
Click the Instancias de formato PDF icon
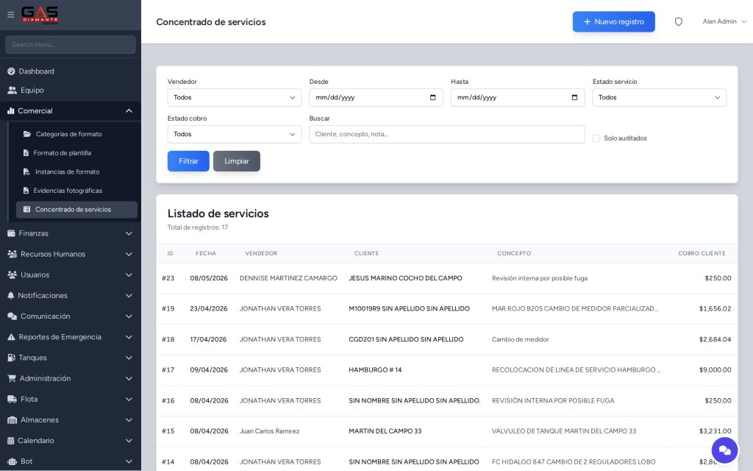point(26,171)
